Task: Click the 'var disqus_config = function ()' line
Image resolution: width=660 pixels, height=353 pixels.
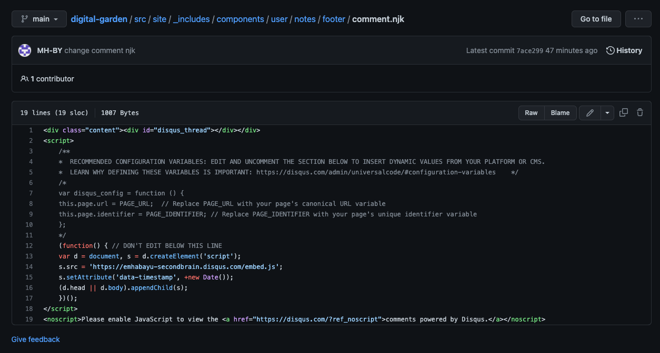Action: tap(121, 193)
